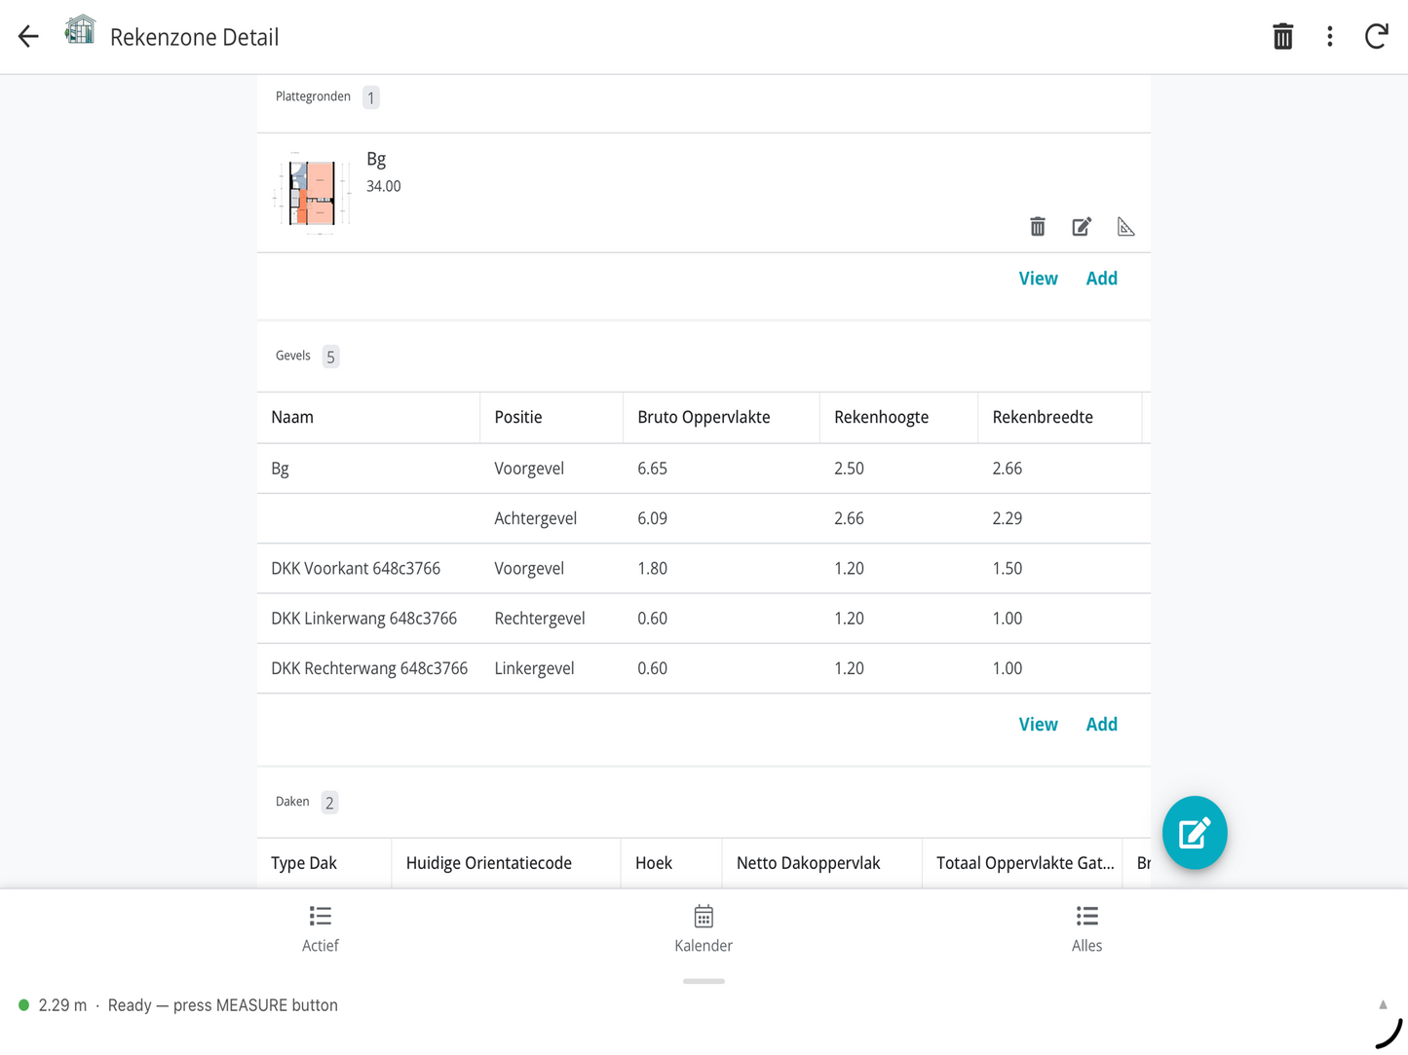Sort Gevels by Positie column
This screenshot has height=1055, width=1408.
552,418
